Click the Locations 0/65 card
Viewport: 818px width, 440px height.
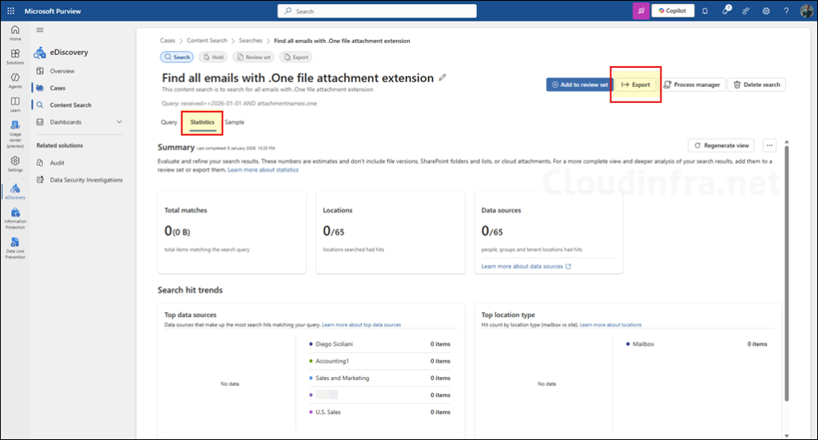pyautogui.click(x=390, y=232)
